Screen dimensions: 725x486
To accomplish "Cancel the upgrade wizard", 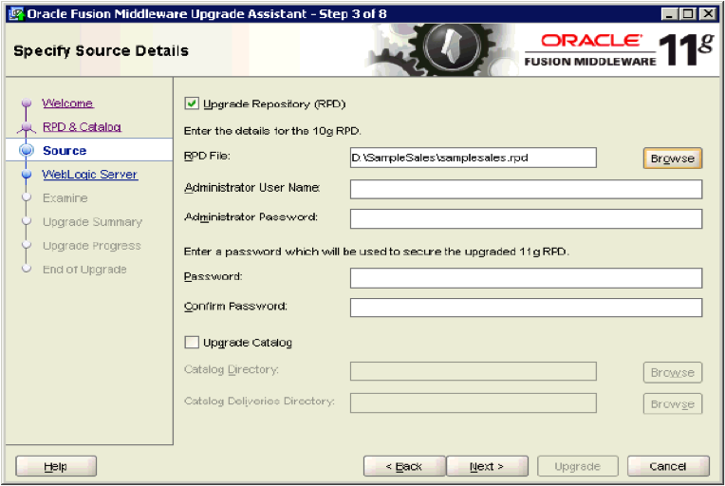I will pos(668,466).
